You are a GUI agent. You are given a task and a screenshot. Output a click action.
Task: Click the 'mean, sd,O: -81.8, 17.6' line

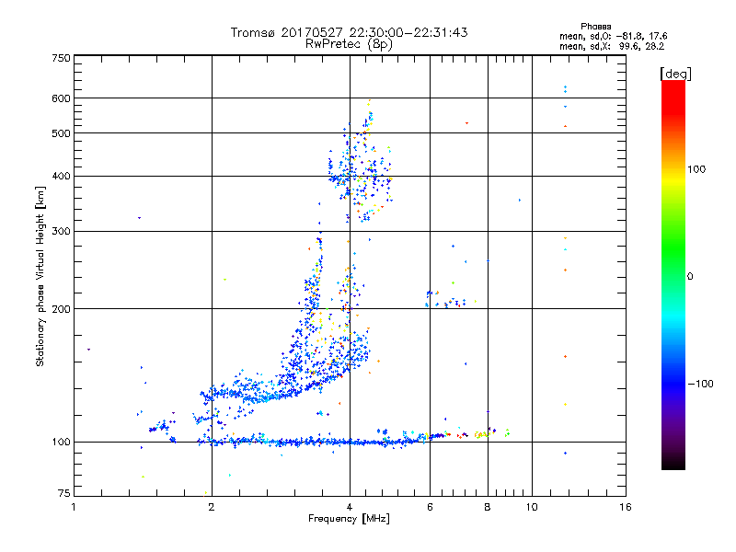click(x=613, y=36)
